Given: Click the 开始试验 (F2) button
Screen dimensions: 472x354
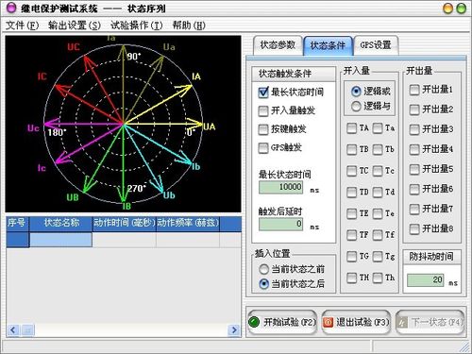Looking at the screenshot, I should 281,322.
